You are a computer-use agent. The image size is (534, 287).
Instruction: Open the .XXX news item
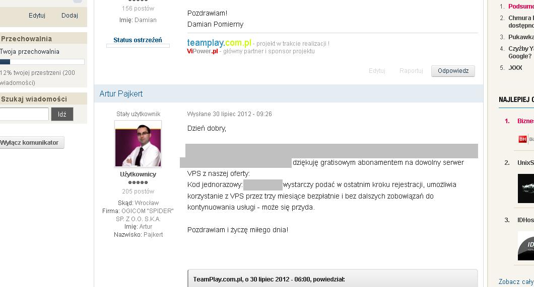pos(515,67)
